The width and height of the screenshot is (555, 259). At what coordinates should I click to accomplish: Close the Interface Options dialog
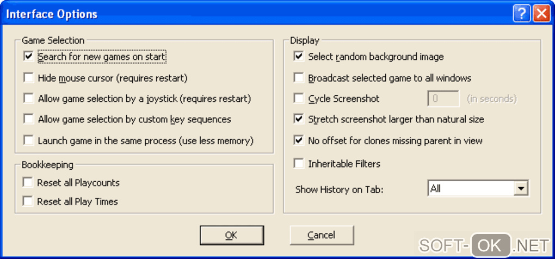[541, 14]
